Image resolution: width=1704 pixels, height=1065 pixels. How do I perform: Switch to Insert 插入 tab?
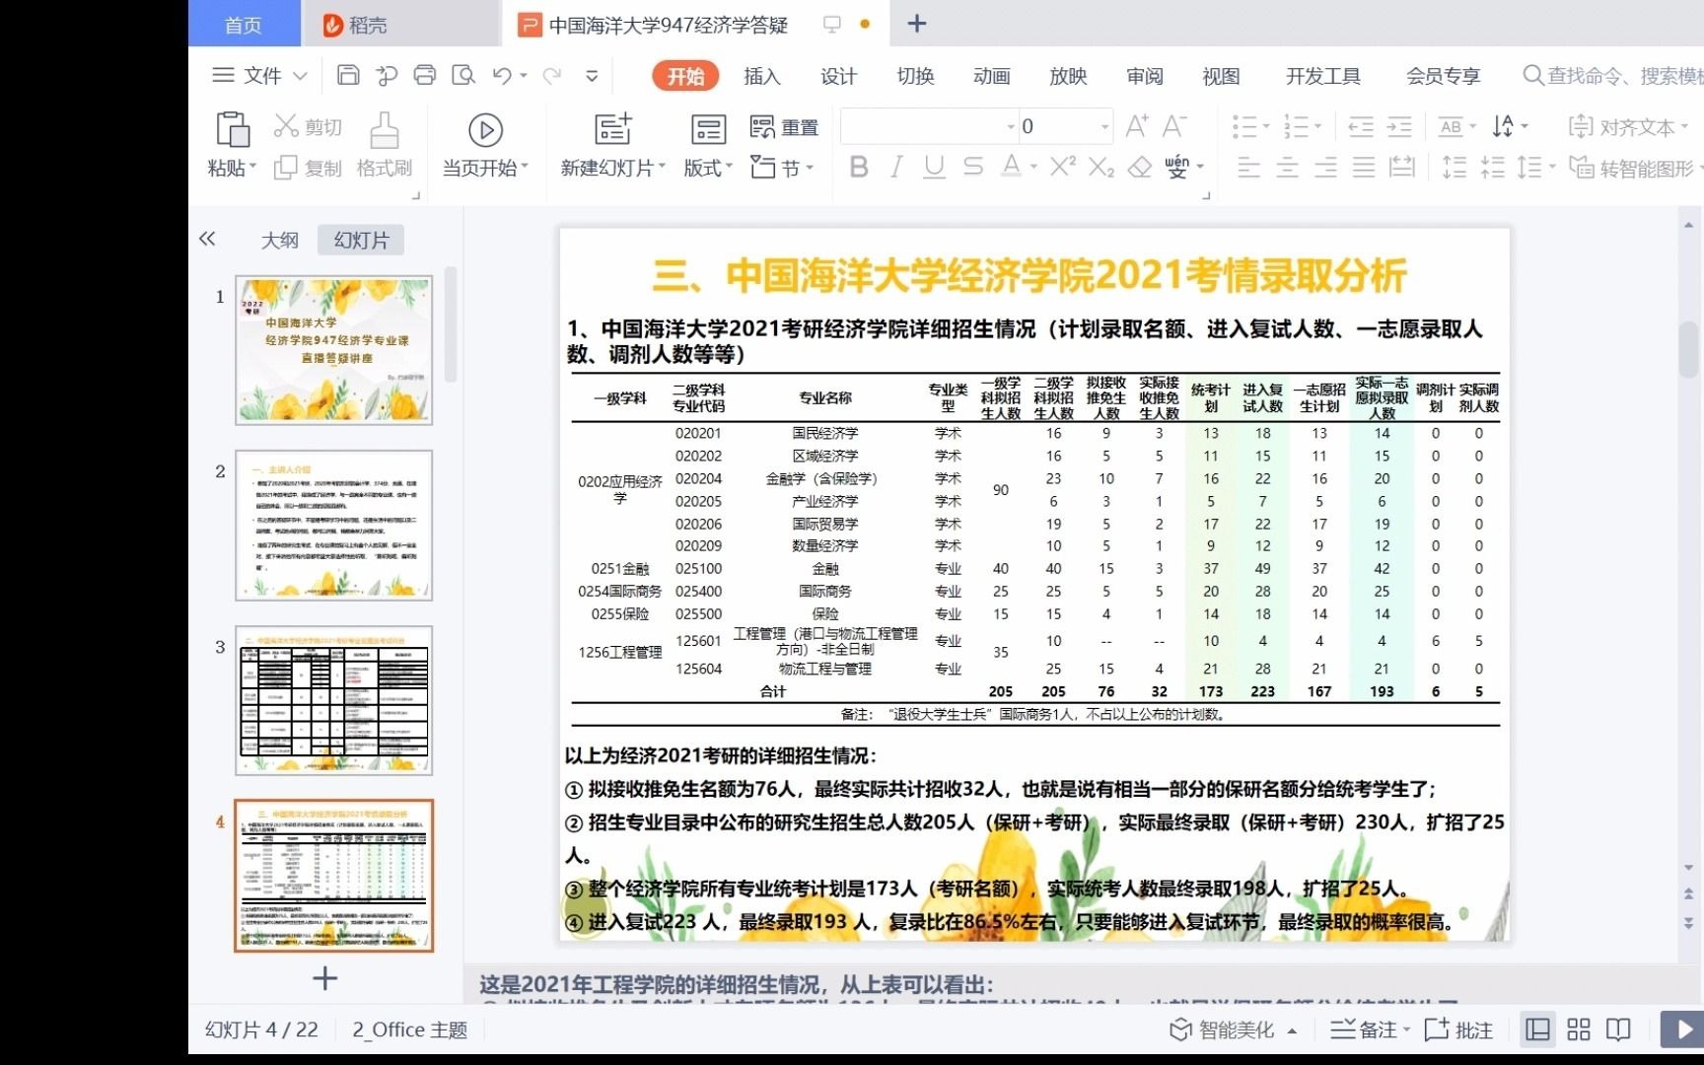point(761,76)
